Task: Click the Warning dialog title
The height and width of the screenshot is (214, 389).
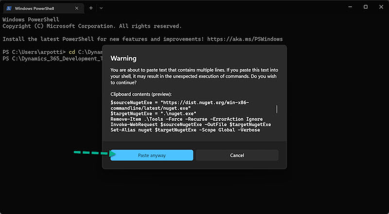Action: 124,58
